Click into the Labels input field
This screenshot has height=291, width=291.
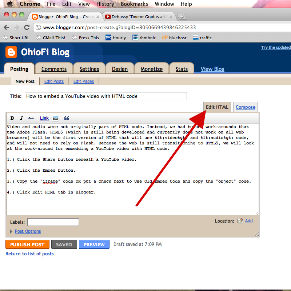(x=53, y=222)
